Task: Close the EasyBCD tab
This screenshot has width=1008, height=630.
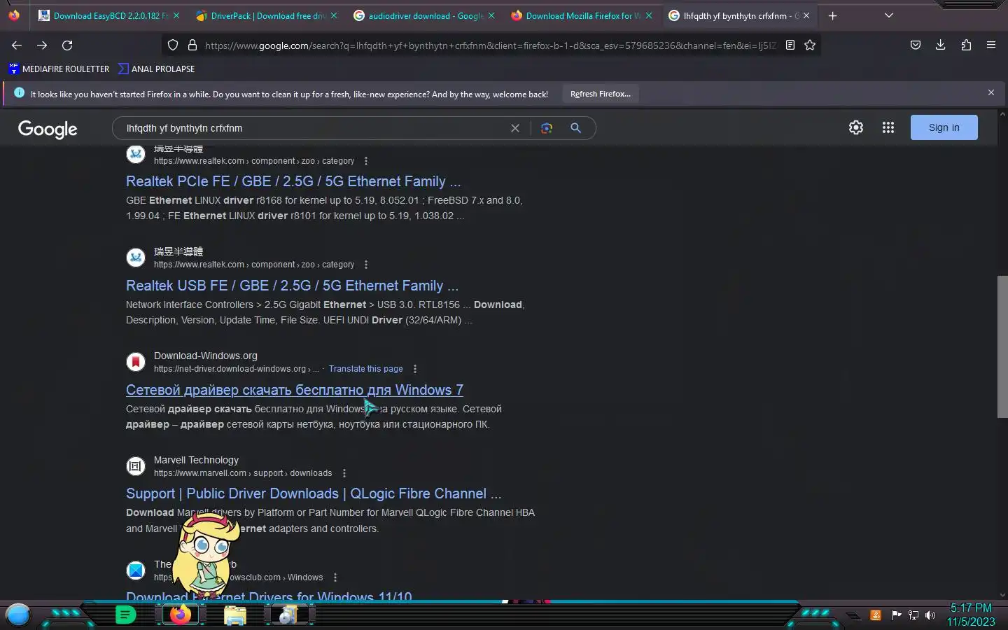Action: (x=176, y=15)
